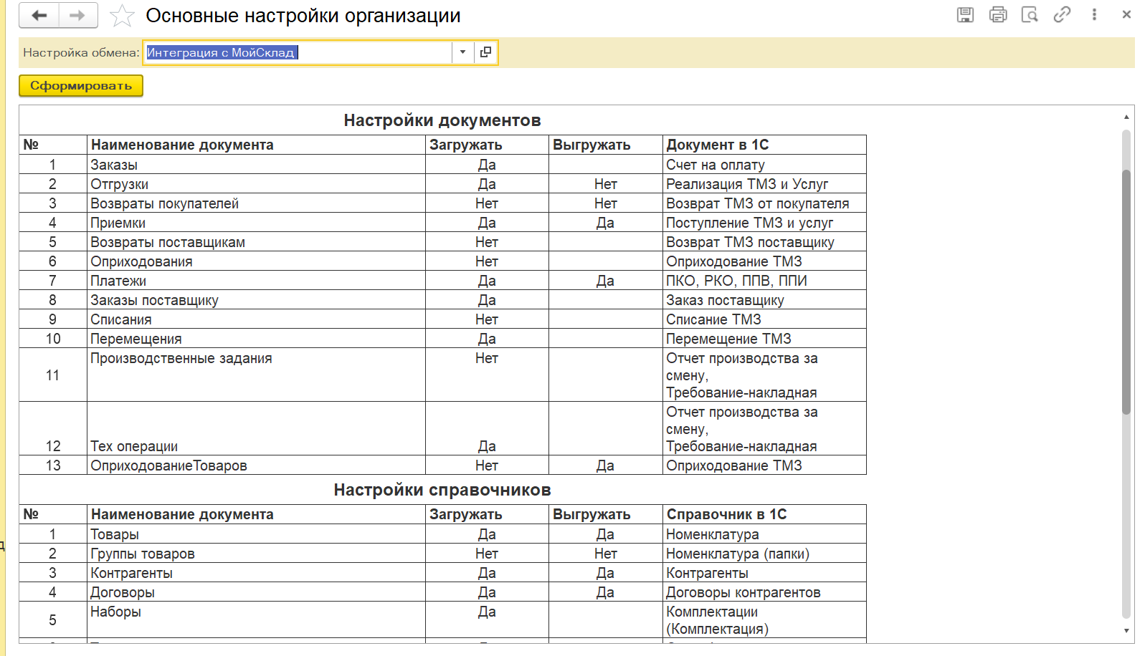The image size is (1145, 656).
Task: Select the Тех операции cell
Action: pos(256,428)
